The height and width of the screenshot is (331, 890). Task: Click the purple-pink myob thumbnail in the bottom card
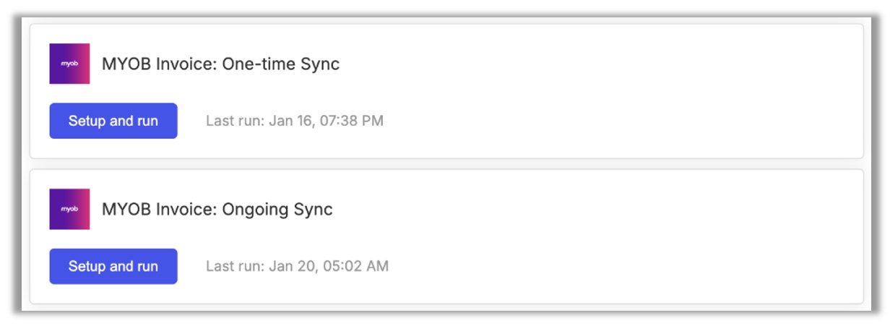tap(69, 209)
